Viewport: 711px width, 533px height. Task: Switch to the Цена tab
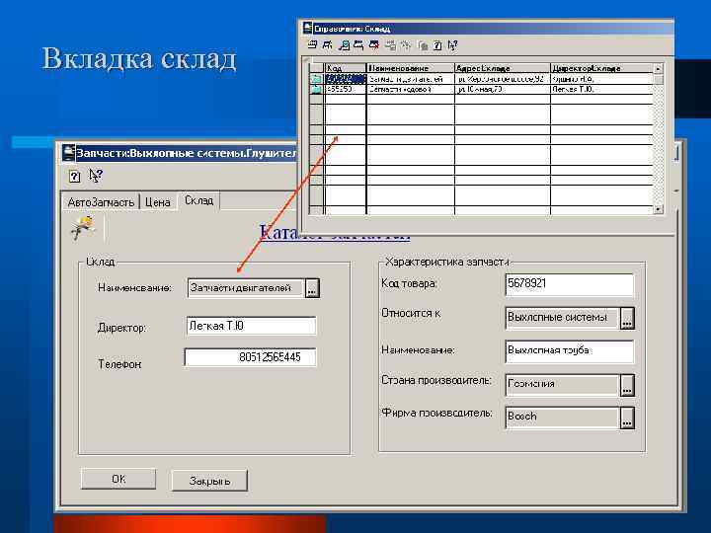click(157, 202)
